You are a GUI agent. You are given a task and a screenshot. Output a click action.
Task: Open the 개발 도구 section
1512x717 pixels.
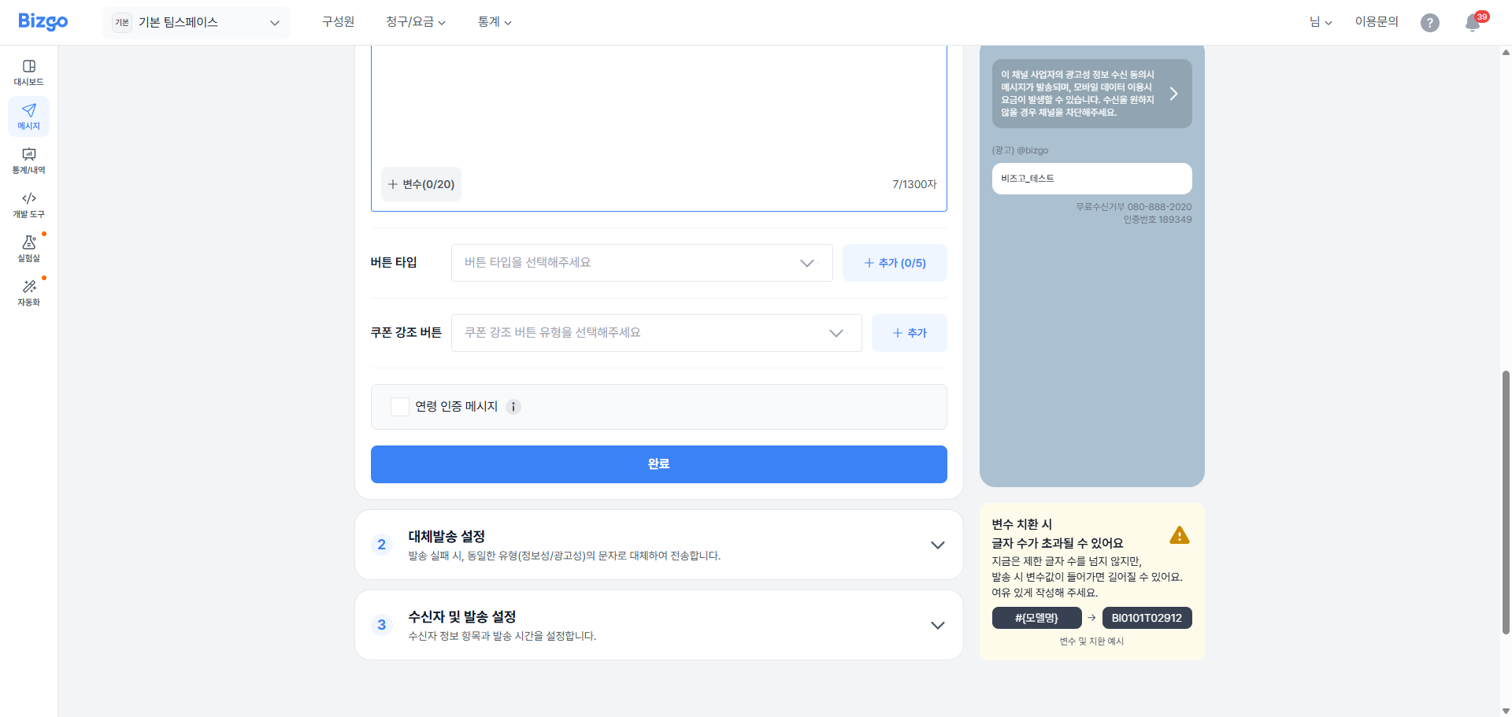[28, 205]
